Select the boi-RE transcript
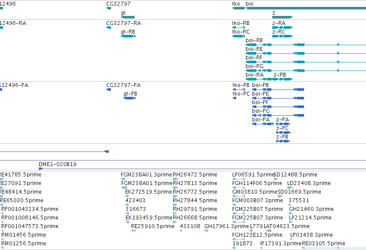The image size is (366, 250). (306, 53)
